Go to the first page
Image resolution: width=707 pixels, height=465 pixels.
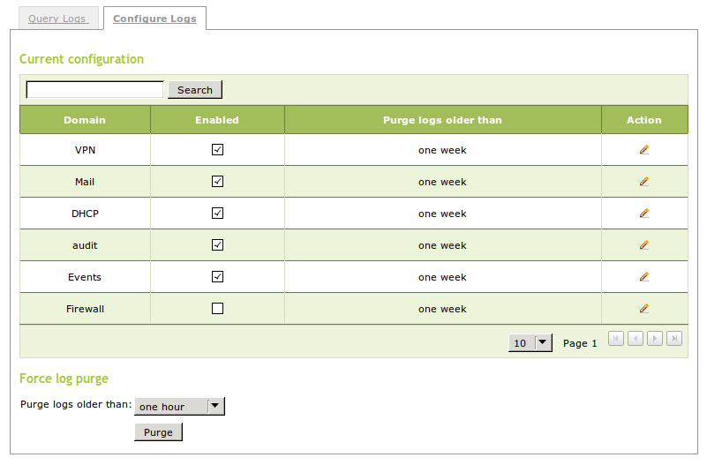[616, 339]
